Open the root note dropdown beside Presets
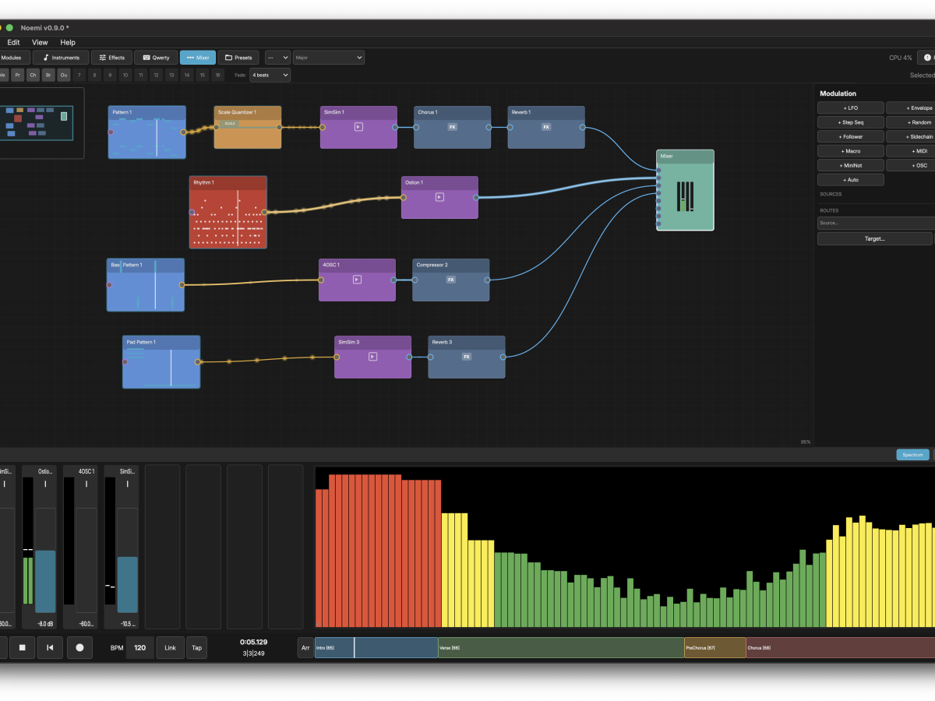The width and height of the screenshot is (935, 701). [277, 58]
